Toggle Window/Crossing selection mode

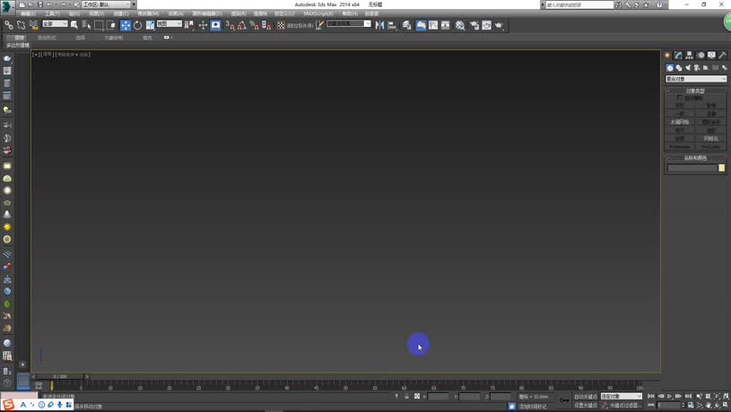coord(111,25)
